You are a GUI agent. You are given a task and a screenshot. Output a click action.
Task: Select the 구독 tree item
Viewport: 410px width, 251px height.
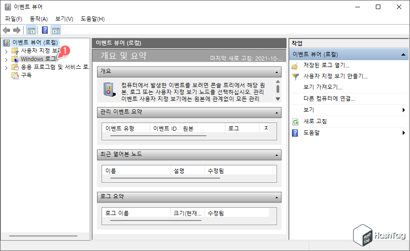pos(26,75)
